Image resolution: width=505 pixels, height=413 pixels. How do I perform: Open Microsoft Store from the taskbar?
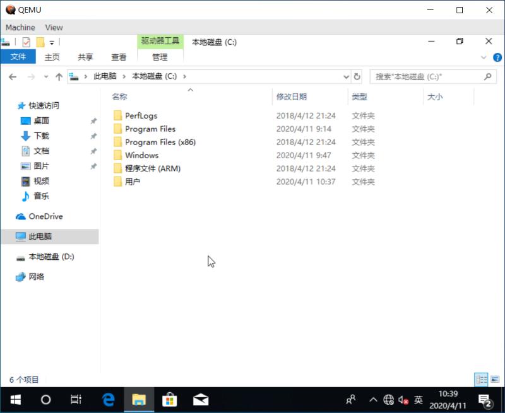(x=169, y=398)
